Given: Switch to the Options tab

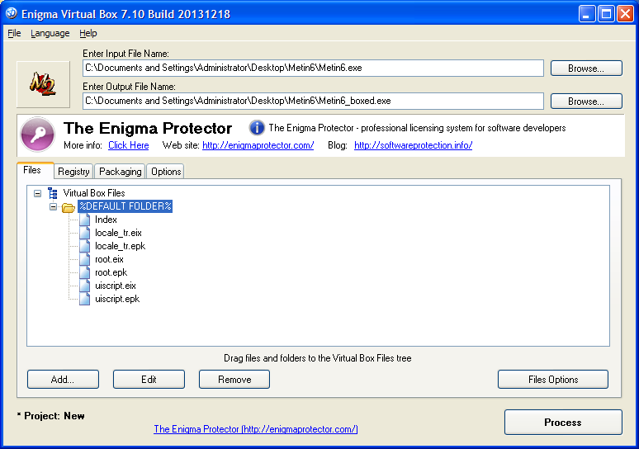Looking at the screenshot, I should 166,172.
